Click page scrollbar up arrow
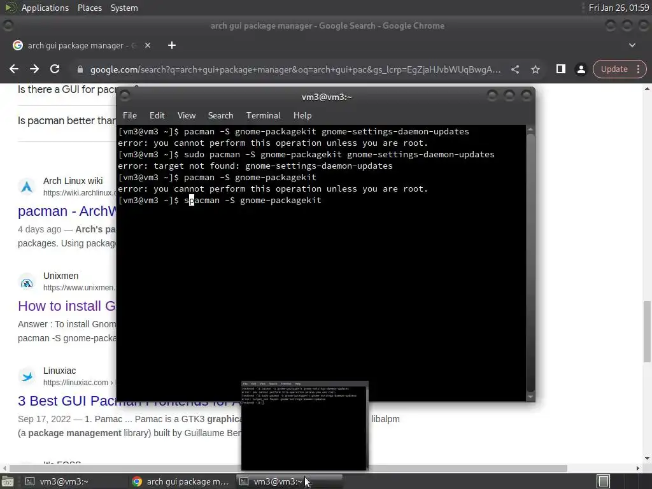Viewport: 652px width, 489px height. point(647,89)
